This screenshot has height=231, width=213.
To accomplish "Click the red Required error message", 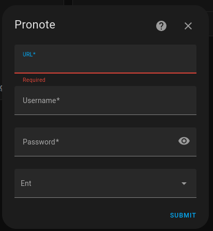I will (x=34, y=80).
